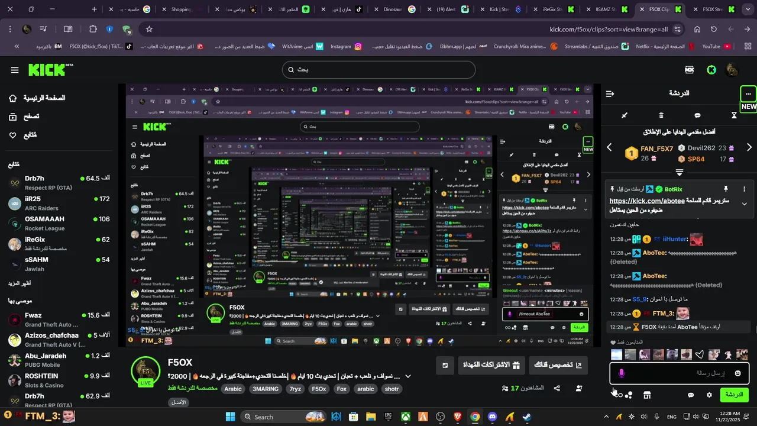Click the bubbles icon below chat input

[629, 395]
